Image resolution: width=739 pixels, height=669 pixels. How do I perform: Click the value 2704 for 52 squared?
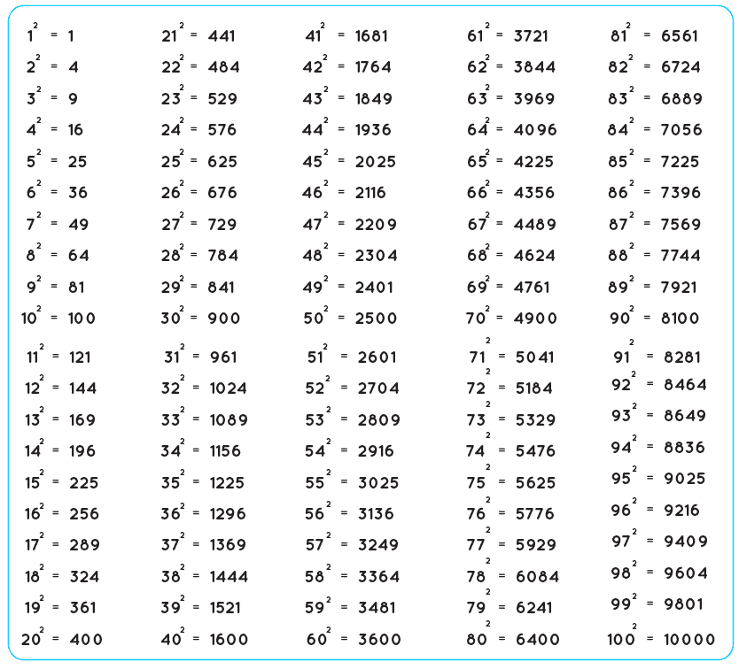[x=378, y=388]
